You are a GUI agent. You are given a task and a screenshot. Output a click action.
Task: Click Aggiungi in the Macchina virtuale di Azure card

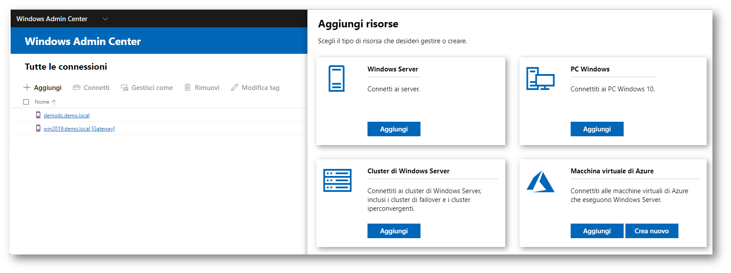click(597, 231)
